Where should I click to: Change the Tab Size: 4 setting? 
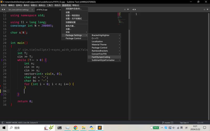(x=184, y=123)
